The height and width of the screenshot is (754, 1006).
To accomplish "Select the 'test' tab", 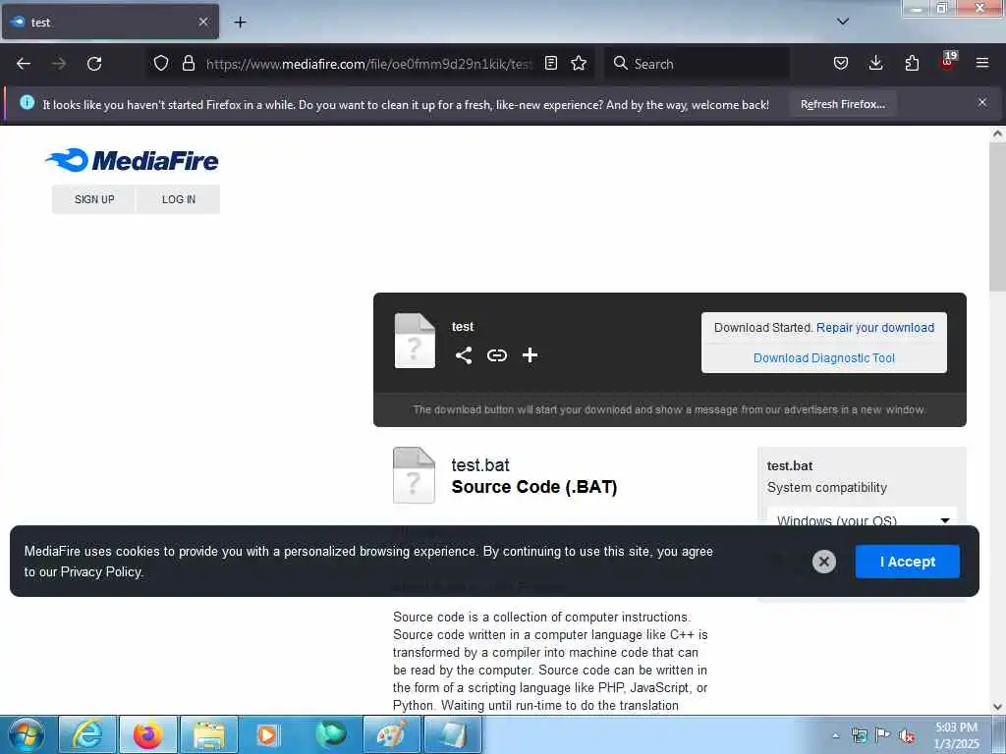I will tap(110, 22).
